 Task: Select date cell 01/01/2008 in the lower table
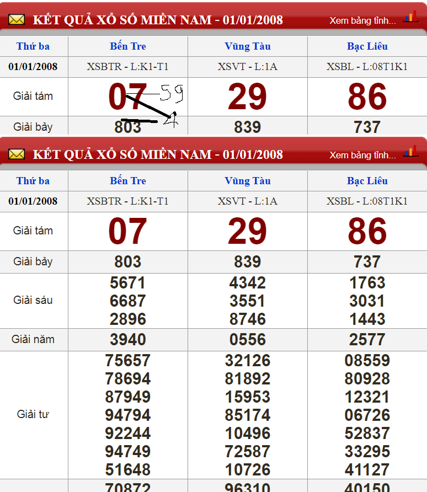tap(33, 201)
